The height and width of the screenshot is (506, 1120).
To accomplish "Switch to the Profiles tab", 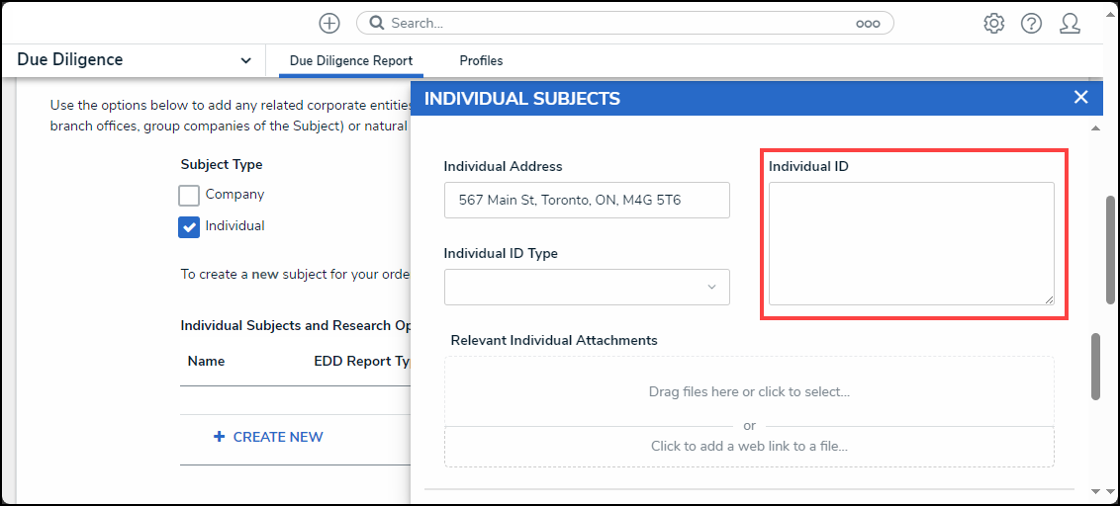I will pyautogui.click(x=481, y=60).
